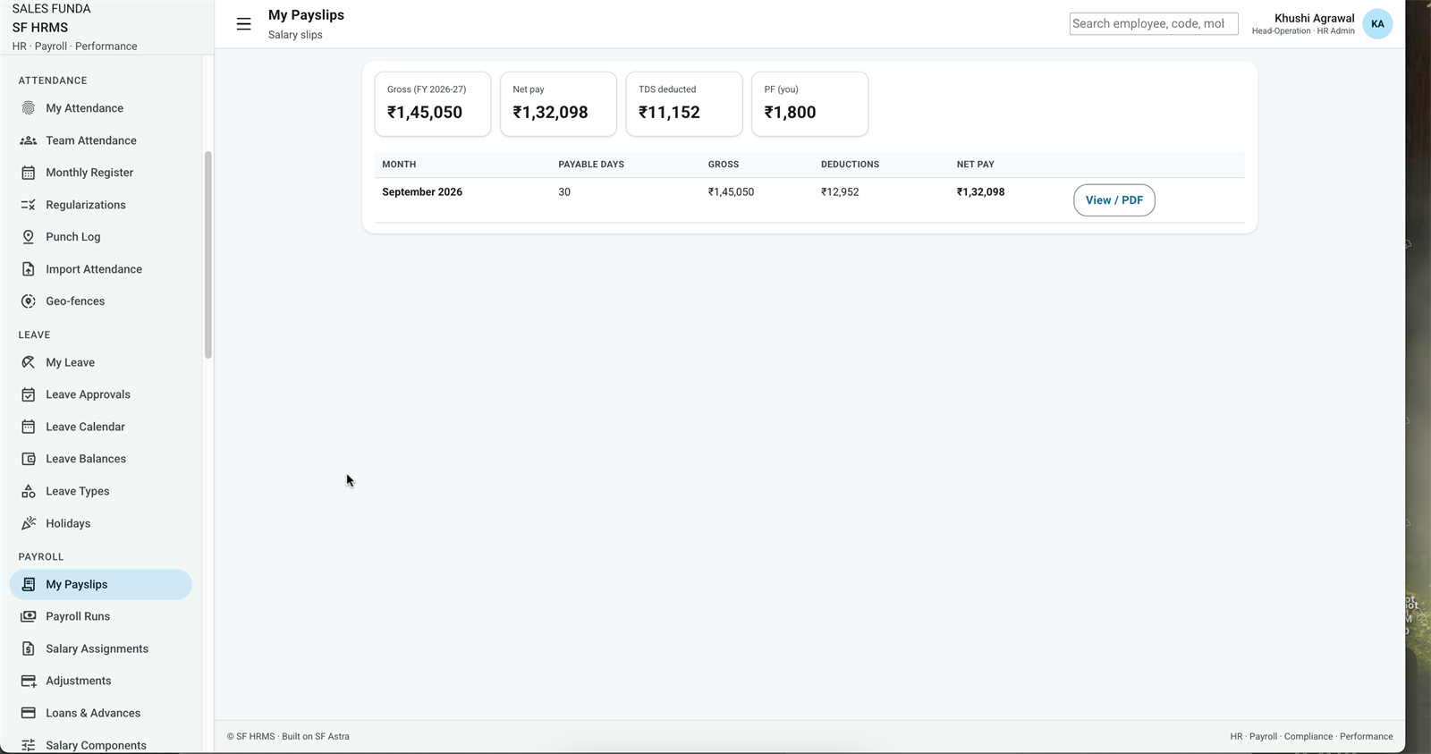Image resolution: width=1431 pixels, height=754 pixels.
Task: Click the Regularizations icon in sidebar
Action: click(x=29, y=205)
